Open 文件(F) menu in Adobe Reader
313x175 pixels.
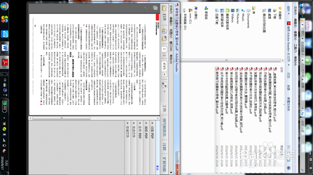[x=171, y=9]
